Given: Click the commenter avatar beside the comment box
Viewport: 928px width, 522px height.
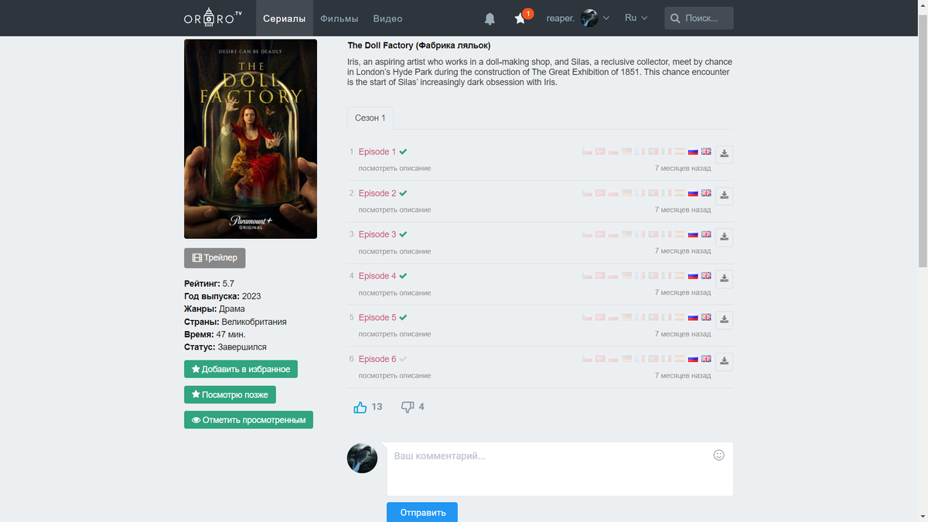Looking at the screenshot, I should pos(362,458).
